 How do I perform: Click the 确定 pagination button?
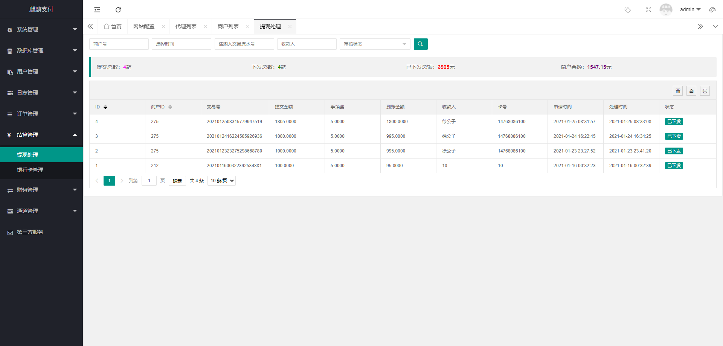(x=177, y=181)
